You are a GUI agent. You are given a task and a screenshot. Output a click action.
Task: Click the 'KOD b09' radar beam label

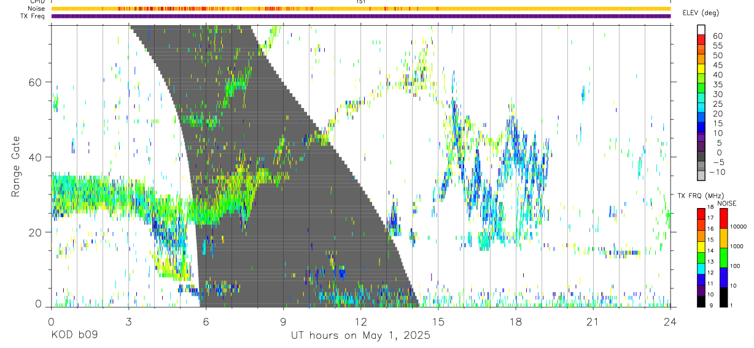pos(74,336)
